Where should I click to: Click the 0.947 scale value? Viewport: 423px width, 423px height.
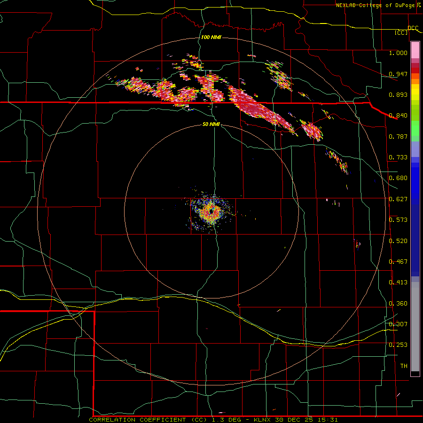tap(398, 74)
